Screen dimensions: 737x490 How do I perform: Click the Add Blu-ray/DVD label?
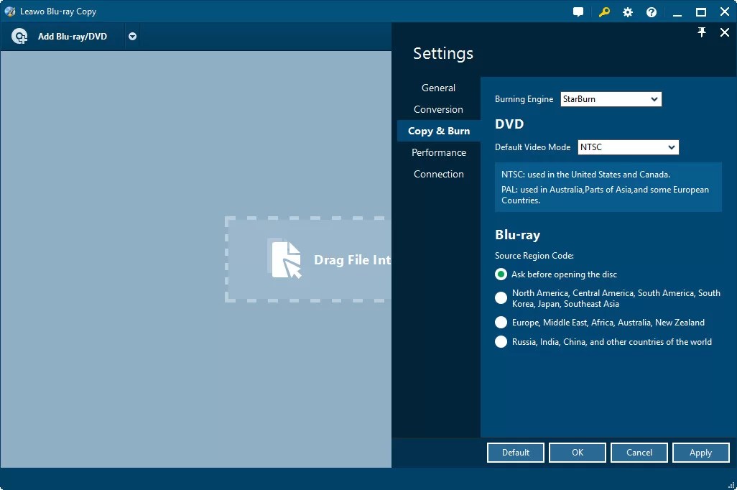pyautogui.click(x=73, y=36)
